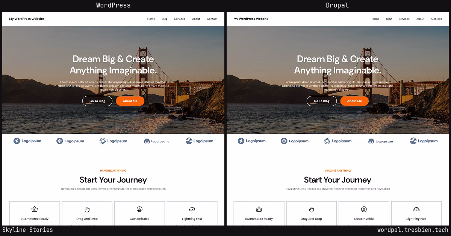451x236 pixels.
Task: Click About Me button in WordPress pane
Action: click(130, 101)
